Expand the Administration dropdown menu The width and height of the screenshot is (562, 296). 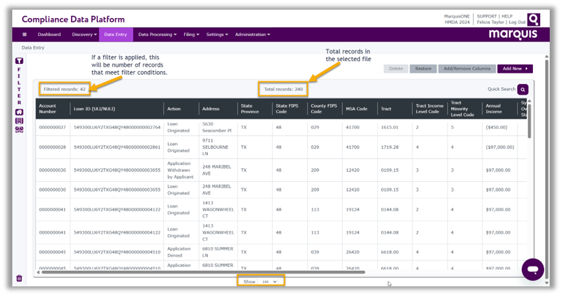pyautogui.click(x=252, y=35)
